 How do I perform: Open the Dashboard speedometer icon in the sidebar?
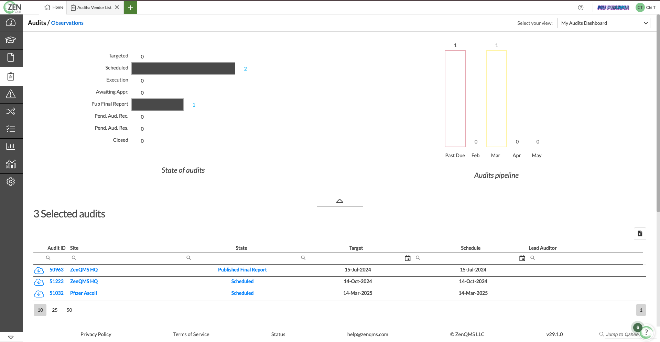click(11, 23)
